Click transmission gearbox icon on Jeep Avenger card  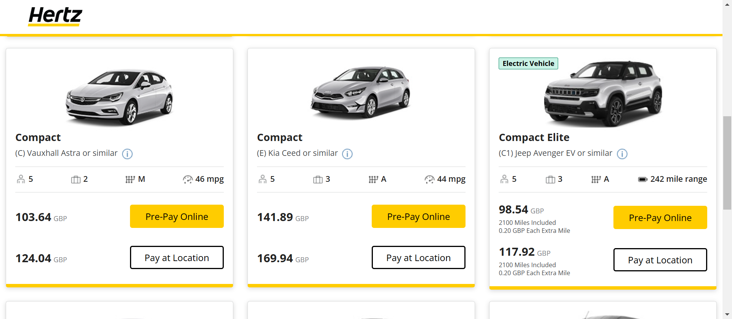(x=596, y=180)
